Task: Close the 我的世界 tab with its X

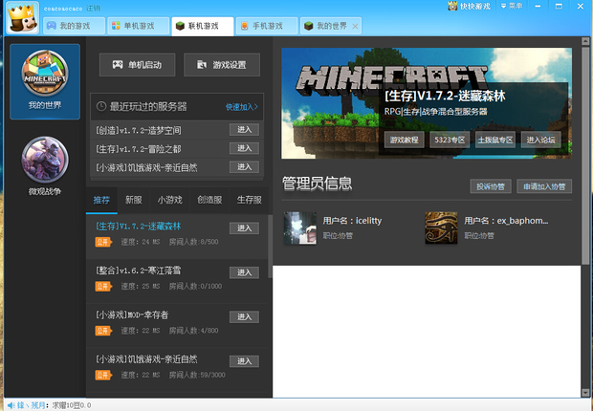Action: [x=355, y=26]
